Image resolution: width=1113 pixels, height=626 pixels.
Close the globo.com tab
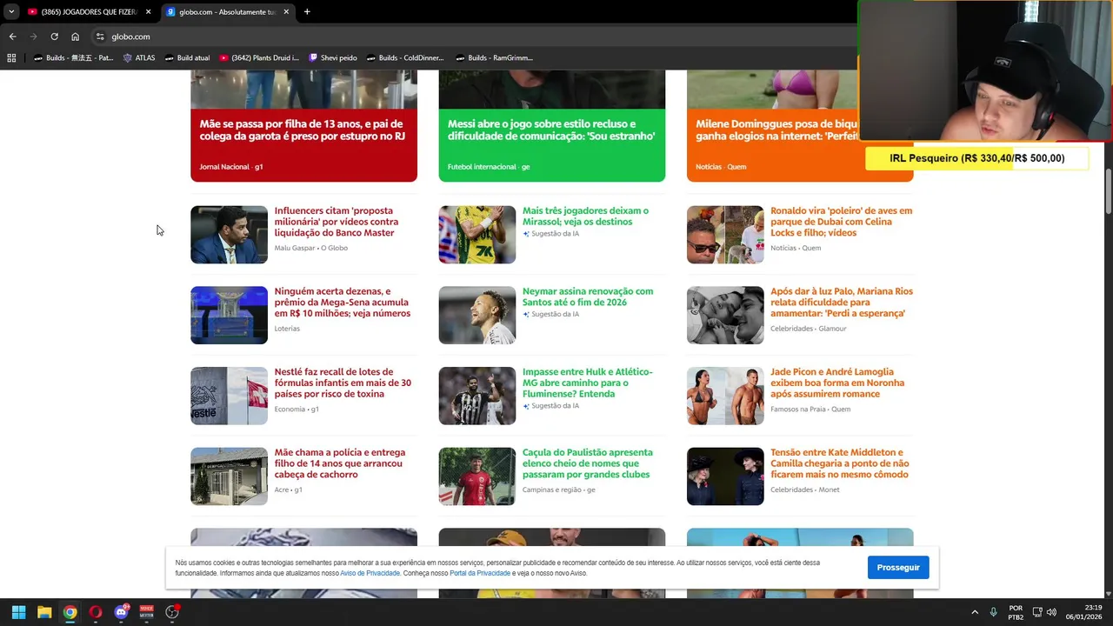[287, 12]
